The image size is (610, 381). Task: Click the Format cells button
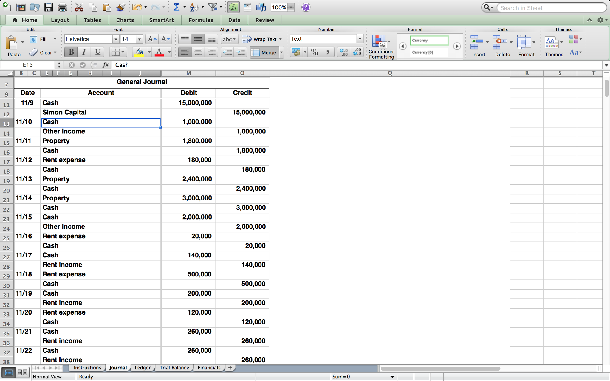[526, 46]
